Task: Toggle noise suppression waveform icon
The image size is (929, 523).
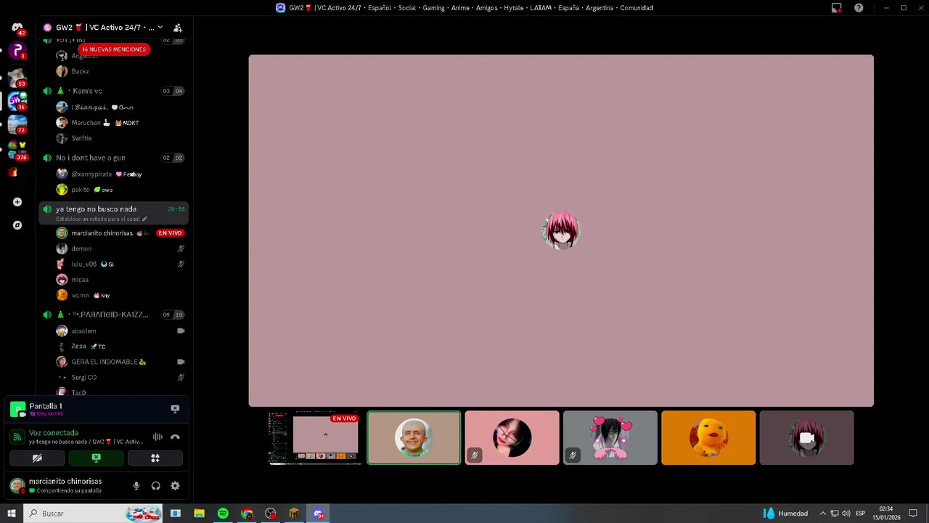Action: 157,437
